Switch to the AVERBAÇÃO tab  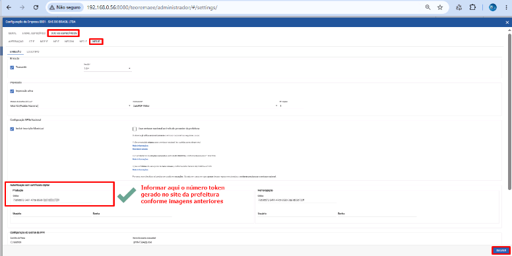(16, 42)
